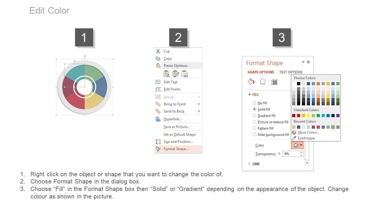371x208 pixels.
Task: Click the Cut scissors icon
Action: tap(158, 51)
